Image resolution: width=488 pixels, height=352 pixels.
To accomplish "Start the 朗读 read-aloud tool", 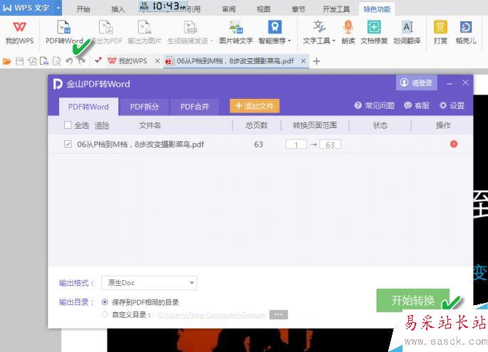I will click(348, 32).
